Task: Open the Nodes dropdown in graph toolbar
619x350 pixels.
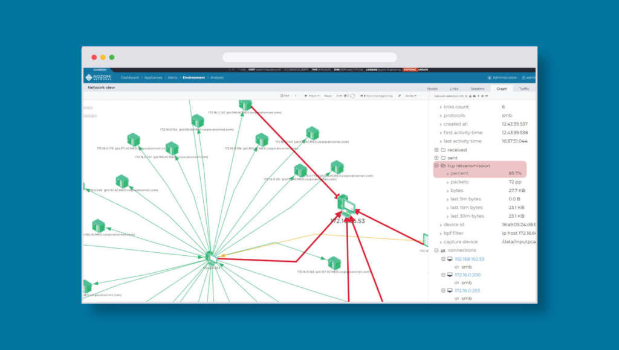Action: pos(411,96)
